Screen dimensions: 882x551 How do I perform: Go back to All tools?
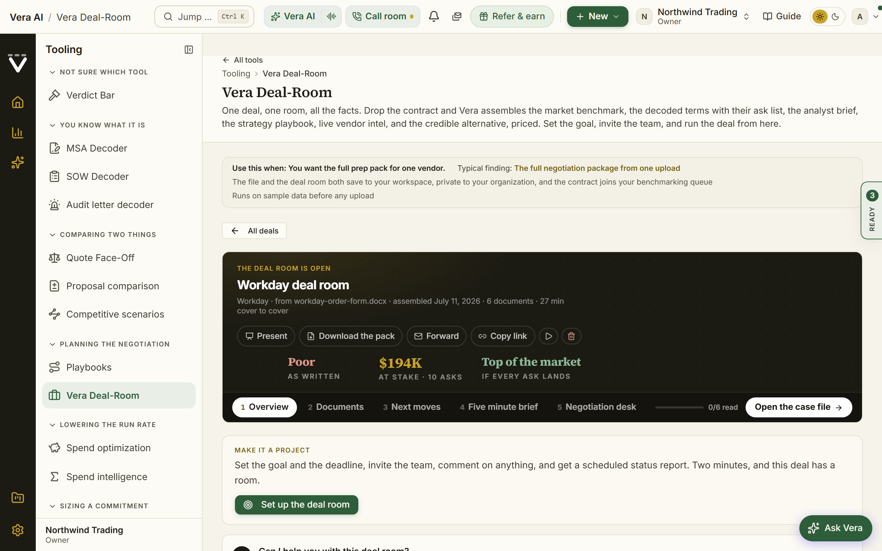coord(243,60)
